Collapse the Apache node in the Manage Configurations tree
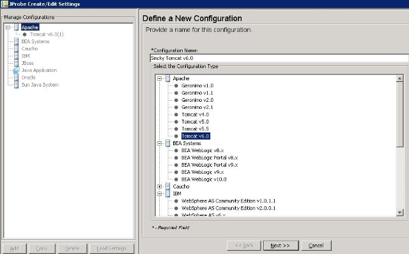 [x=8, y=27]
